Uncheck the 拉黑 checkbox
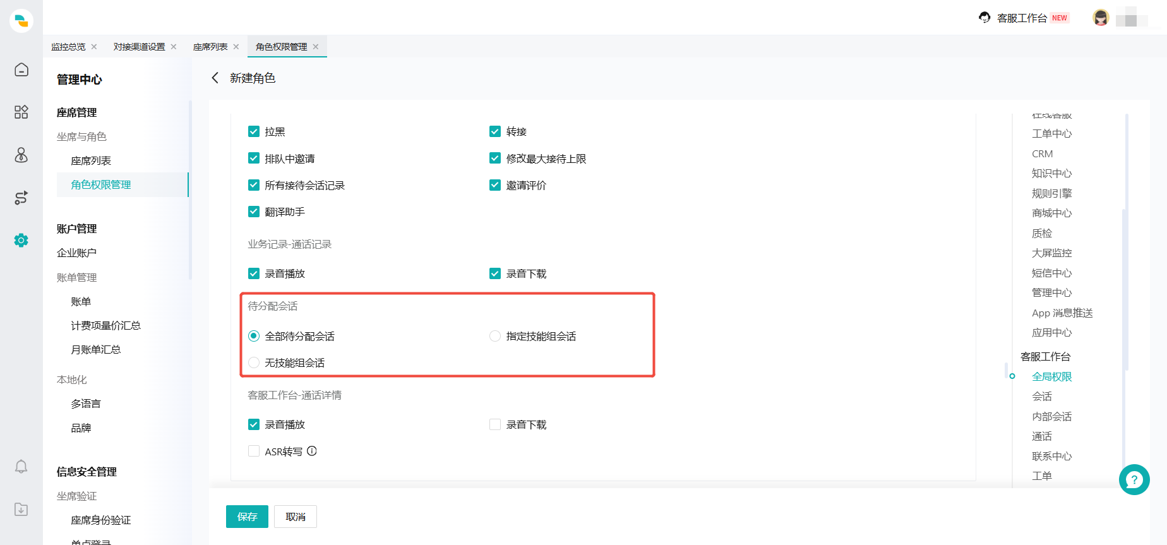1167x545 pixels. click(254, 131)
